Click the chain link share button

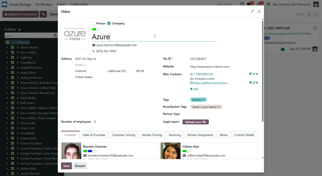43,14
